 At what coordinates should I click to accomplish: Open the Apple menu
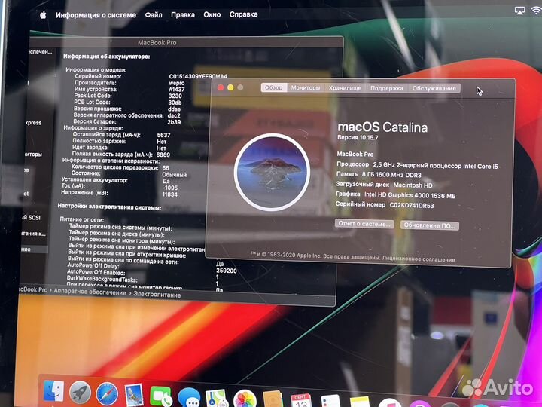[43, 15]
